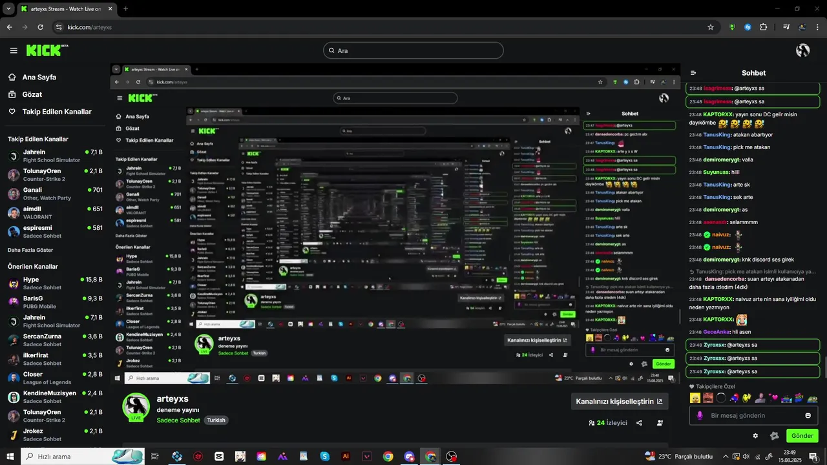The image size is (827, 465).
Task: Focus the Ara search field
Action: [413, 50]
